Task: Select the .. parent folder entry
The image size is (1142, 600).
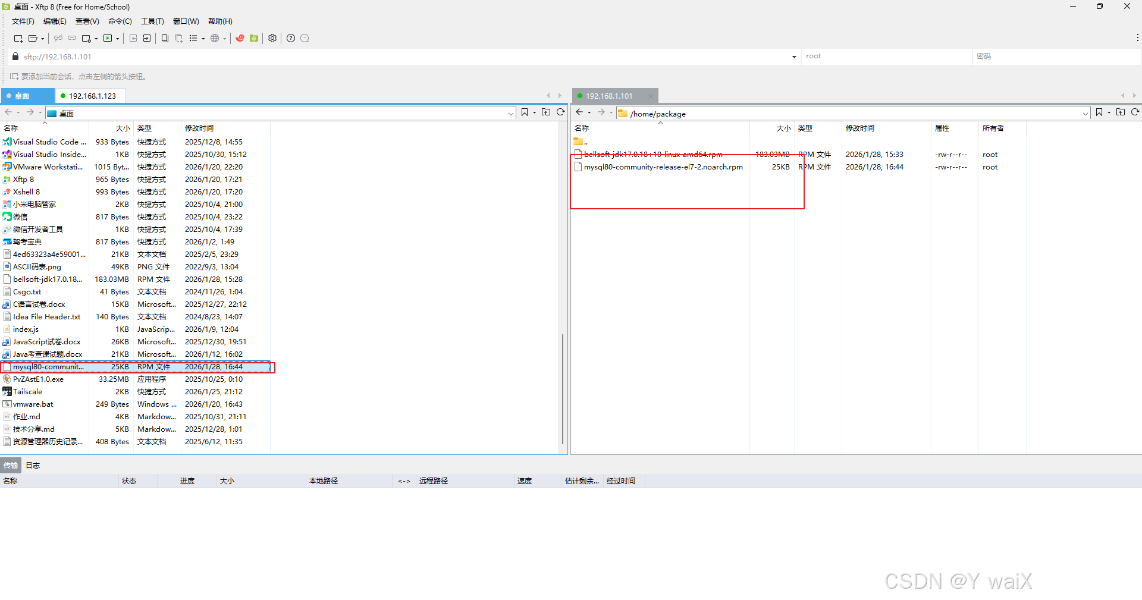Action: 581,142
